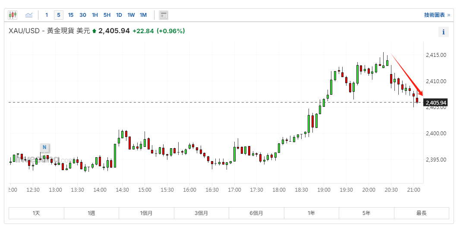Switch to the area chart icon
Image resolution: width=460 pixels, height=227 pixels.
tap(29, 15)
